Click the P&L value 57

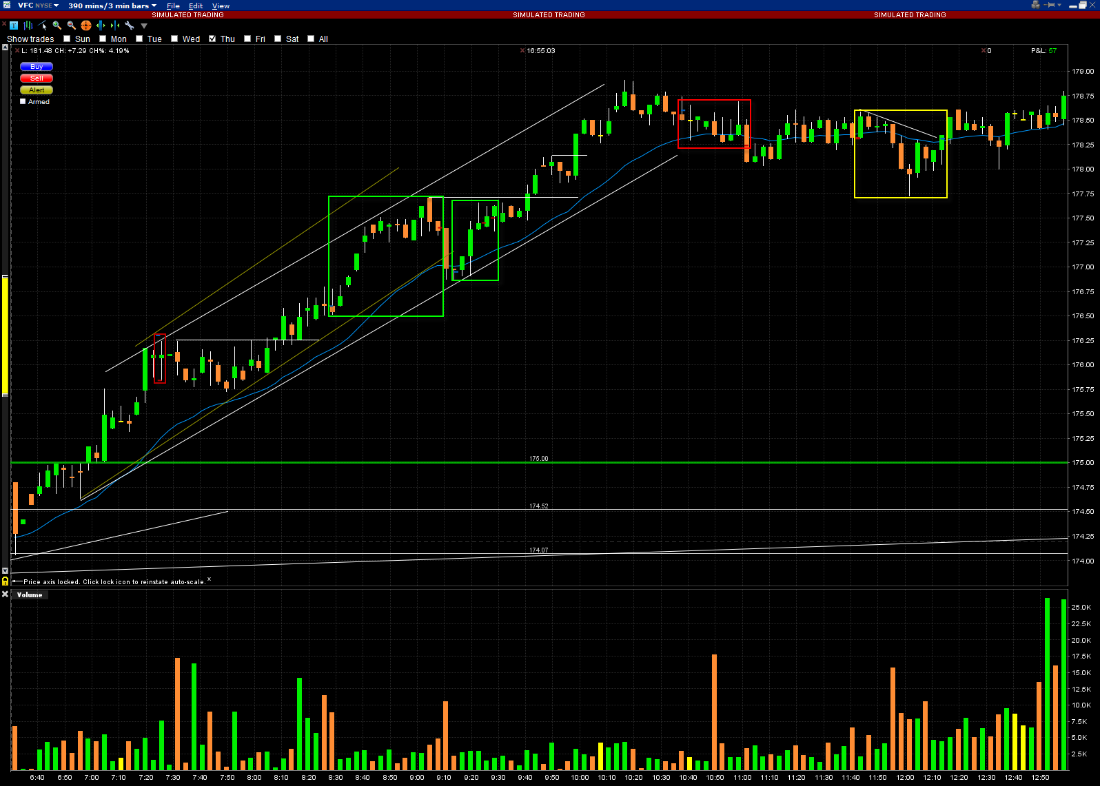(1052, 50)
